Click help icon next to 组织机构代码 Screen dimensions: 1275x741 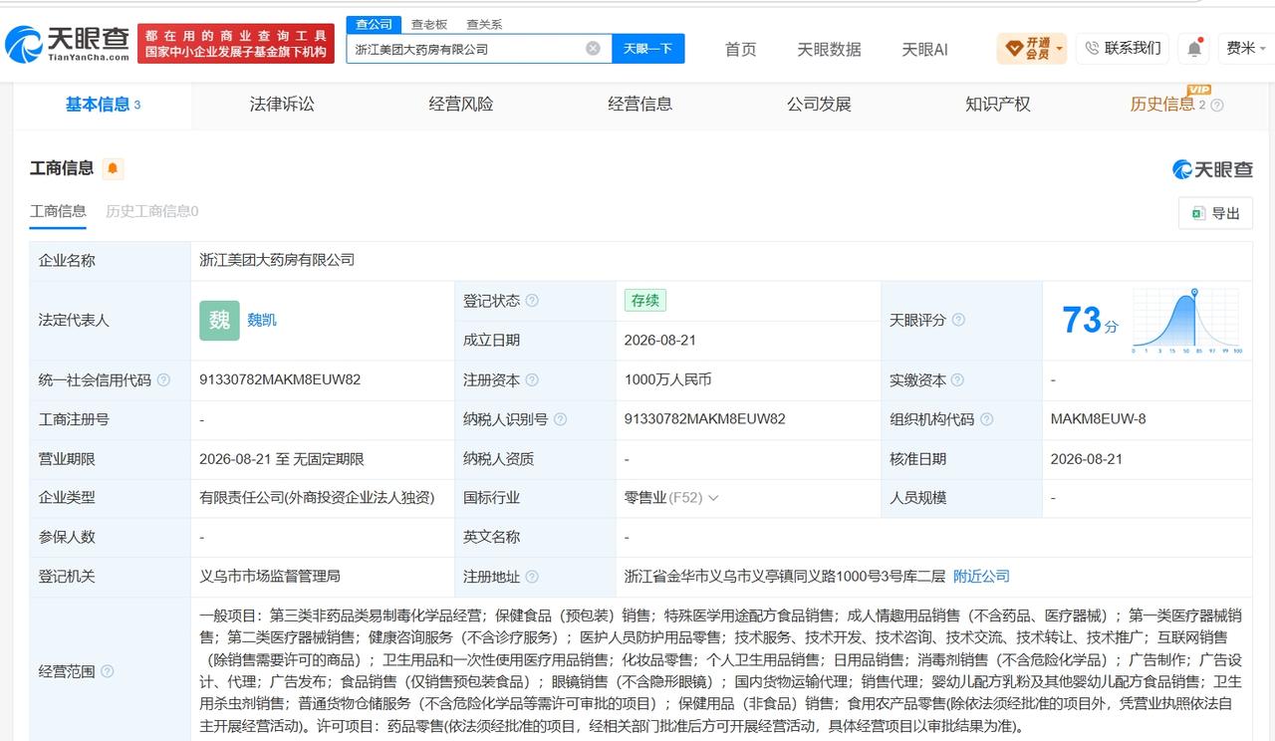pos(987,419)
